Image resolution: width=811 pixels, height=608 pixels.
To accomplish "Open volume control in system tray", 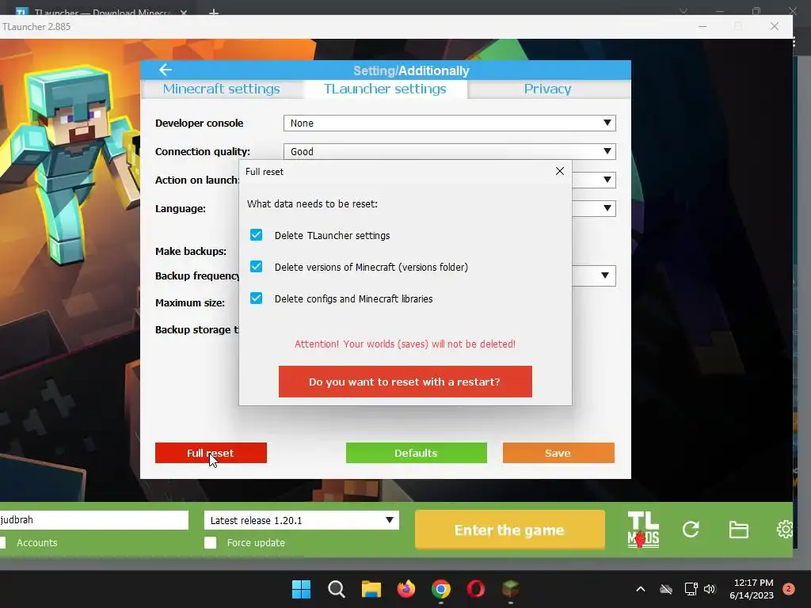I will 710,589.
